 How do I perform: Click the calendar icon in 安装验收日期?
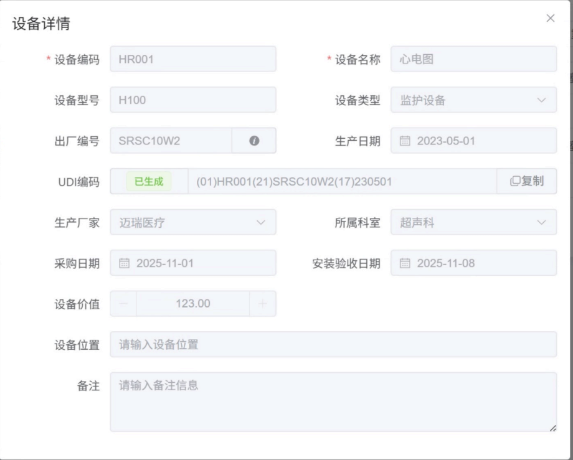[405, 263]
